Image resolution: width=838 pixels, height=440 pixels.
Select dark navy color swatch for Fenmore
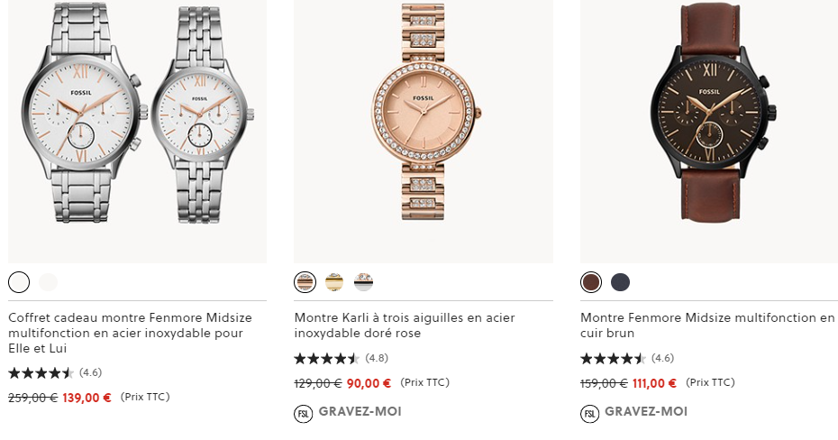tap(620, 282)
